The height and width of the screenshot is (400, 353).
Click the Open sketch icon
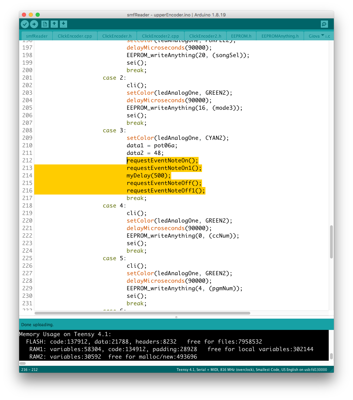tap(54, 24)
